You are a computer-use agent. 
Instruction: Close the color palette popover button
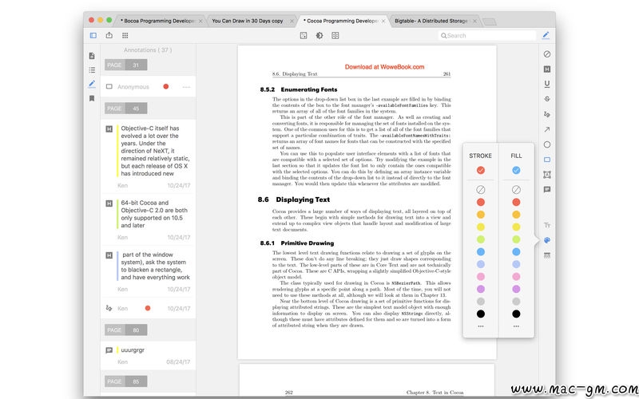547,240
